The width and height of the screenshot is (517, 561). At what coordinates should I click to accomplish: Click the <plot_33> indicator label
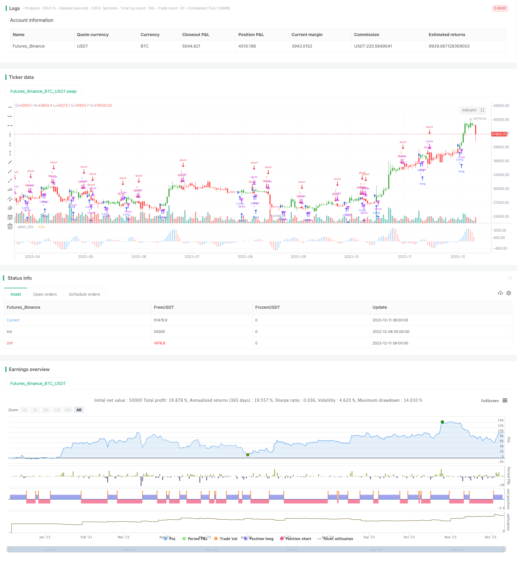(x=25, y=227)
